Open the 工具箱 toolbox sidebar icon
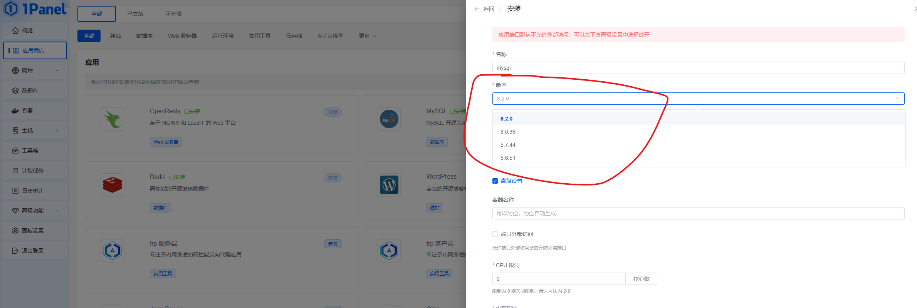 coord(15,151)
